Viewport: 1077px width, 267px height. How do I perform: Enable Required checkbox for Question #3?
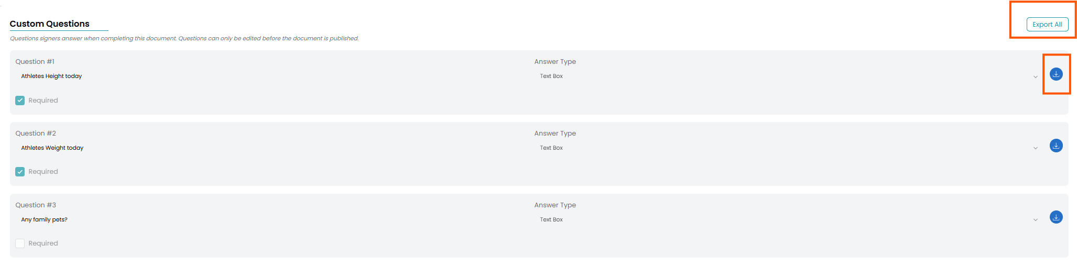(x=20, y=243)
